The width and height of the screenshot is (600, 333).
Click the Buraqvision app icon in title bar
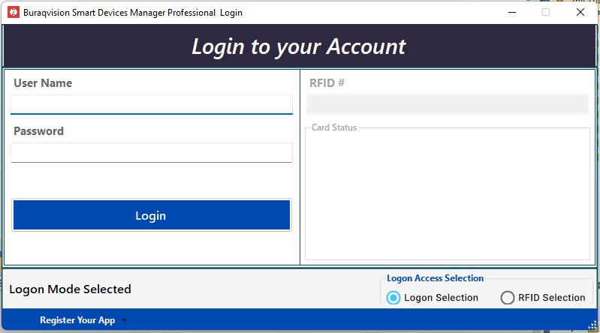pos(13,12)
